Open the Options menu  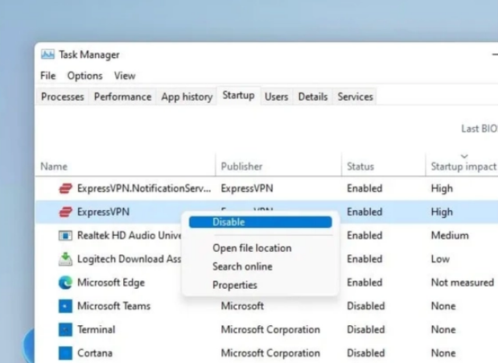[84, 76]
